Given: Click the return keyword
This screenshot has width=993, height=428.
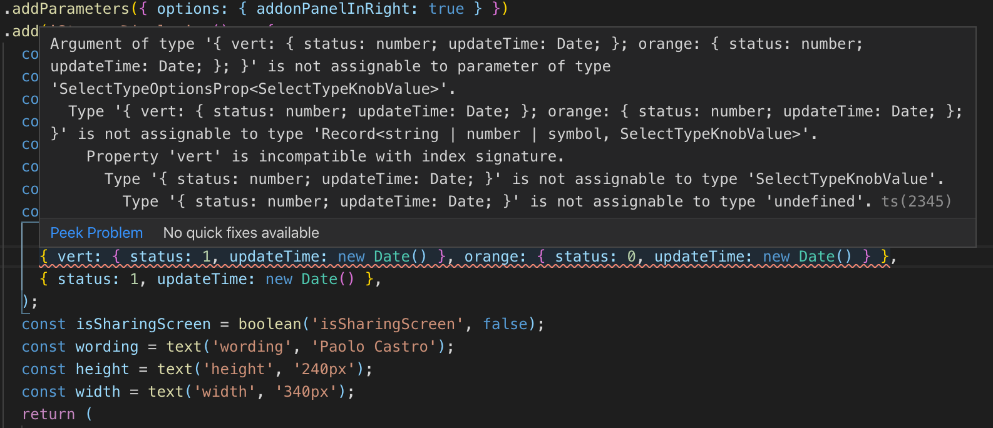Looking at the screenshot, I should tap(49, 414).
